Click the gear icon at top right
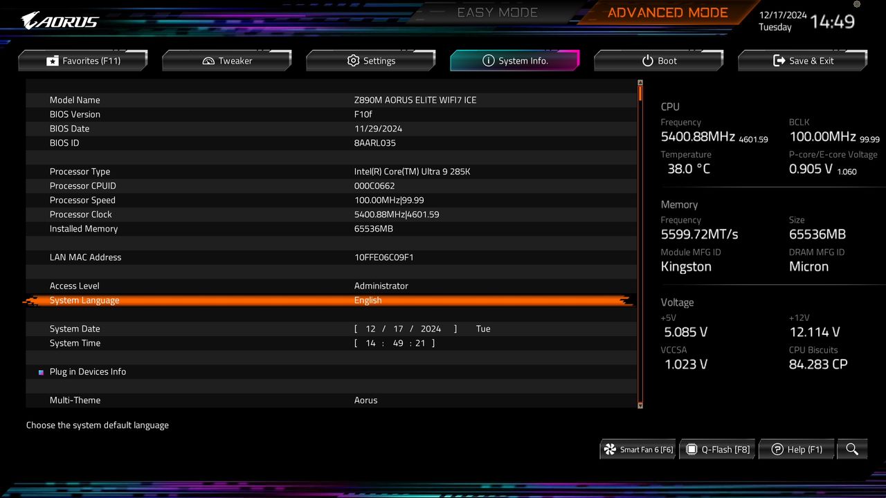 pyautogui.click(x=856, y=5)
